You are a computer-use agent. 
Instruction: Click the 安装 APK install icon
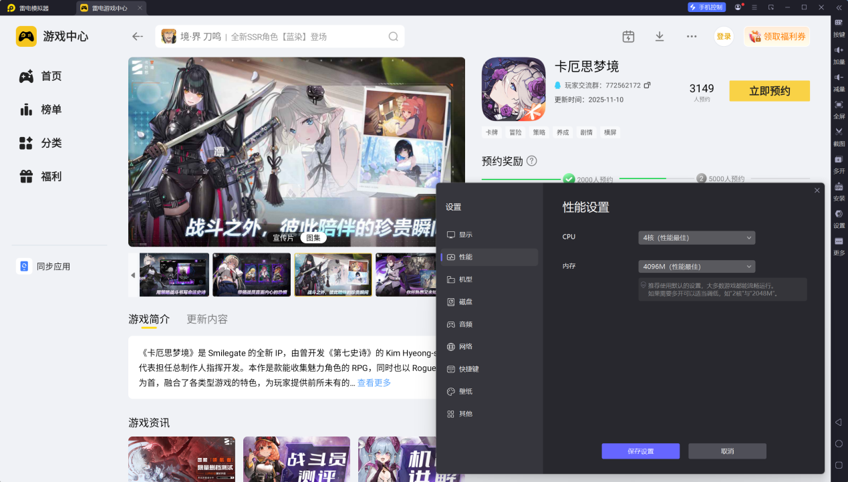839,187
